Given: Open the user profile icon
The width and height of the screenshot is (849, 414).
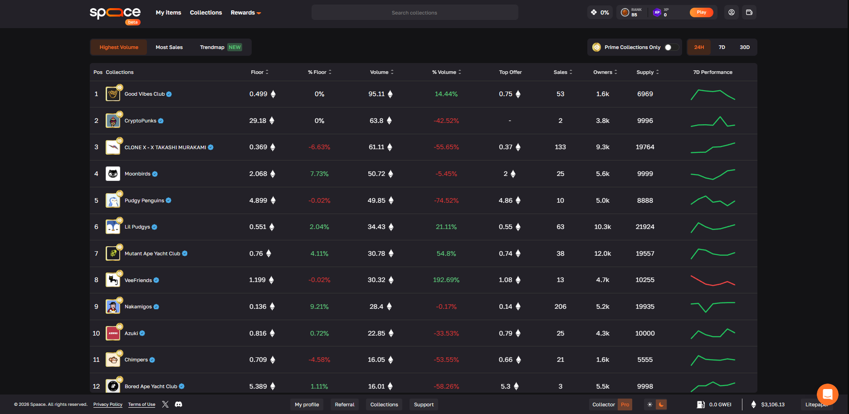Looking at the screenshot, I should 731,13.
